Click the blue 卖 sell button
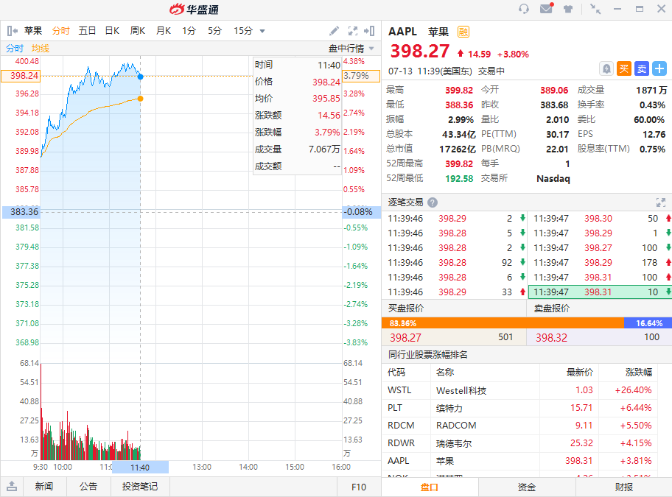This screenshot has height=497, width=672. coord(642,68)
